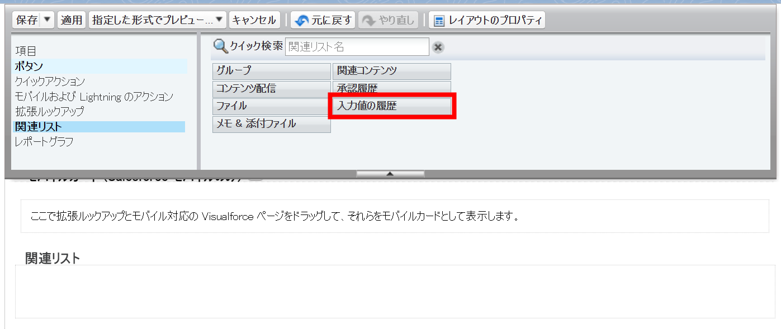Select the グループ related list item
The width and height of the screenshot is (781, 329).
pyautogui.click(x=272, y=71)
